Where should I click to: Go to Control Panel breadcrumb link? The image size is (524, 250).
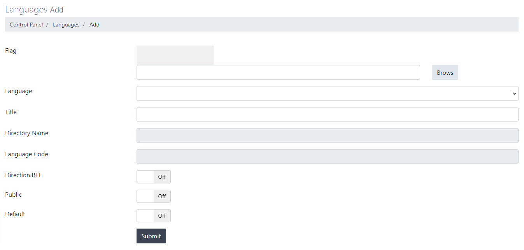26,25
